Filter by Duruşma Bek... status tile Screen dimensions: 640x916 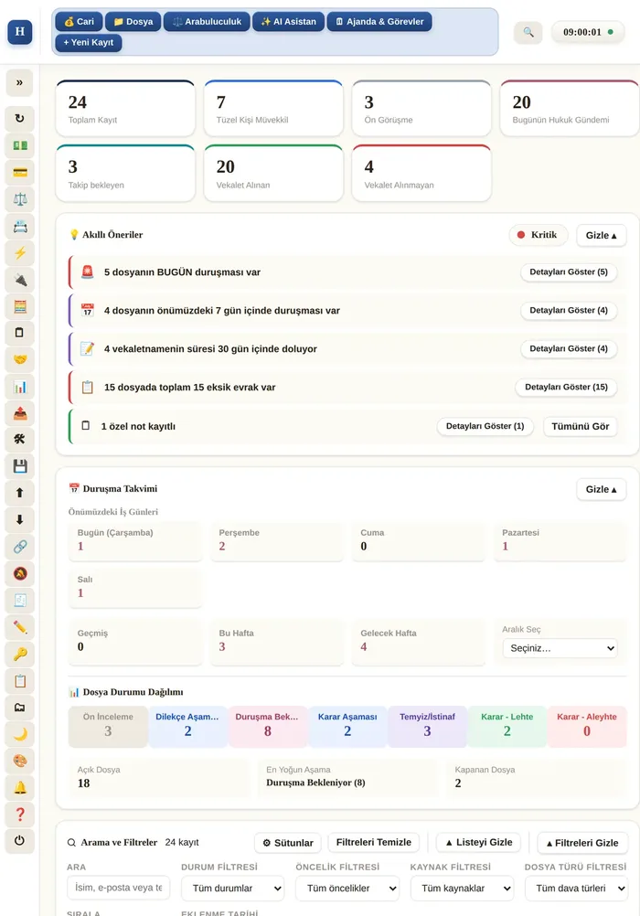pyautogui.click(x=267, y=726)
